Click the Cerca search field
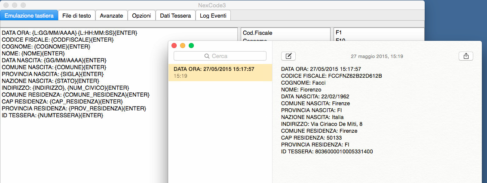The width and height of the screenshot is (487, 183). click(x=220, y=56)
